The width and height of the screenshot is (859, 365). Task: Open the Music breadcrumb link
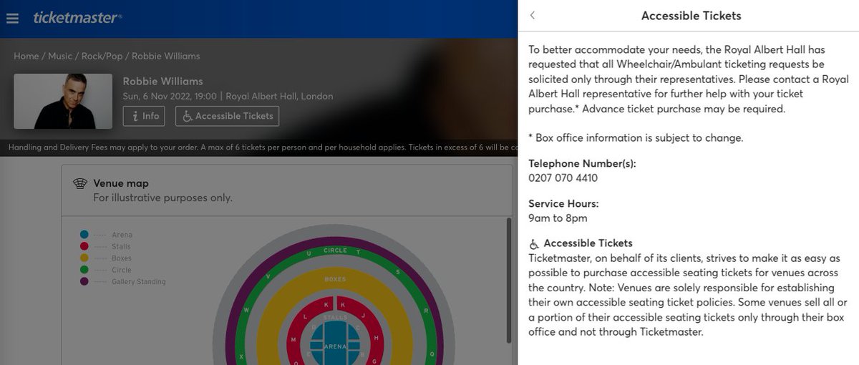pos(60,56)
